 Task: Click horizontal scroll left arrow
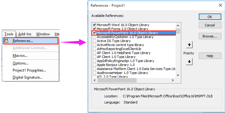click(95, 80)
